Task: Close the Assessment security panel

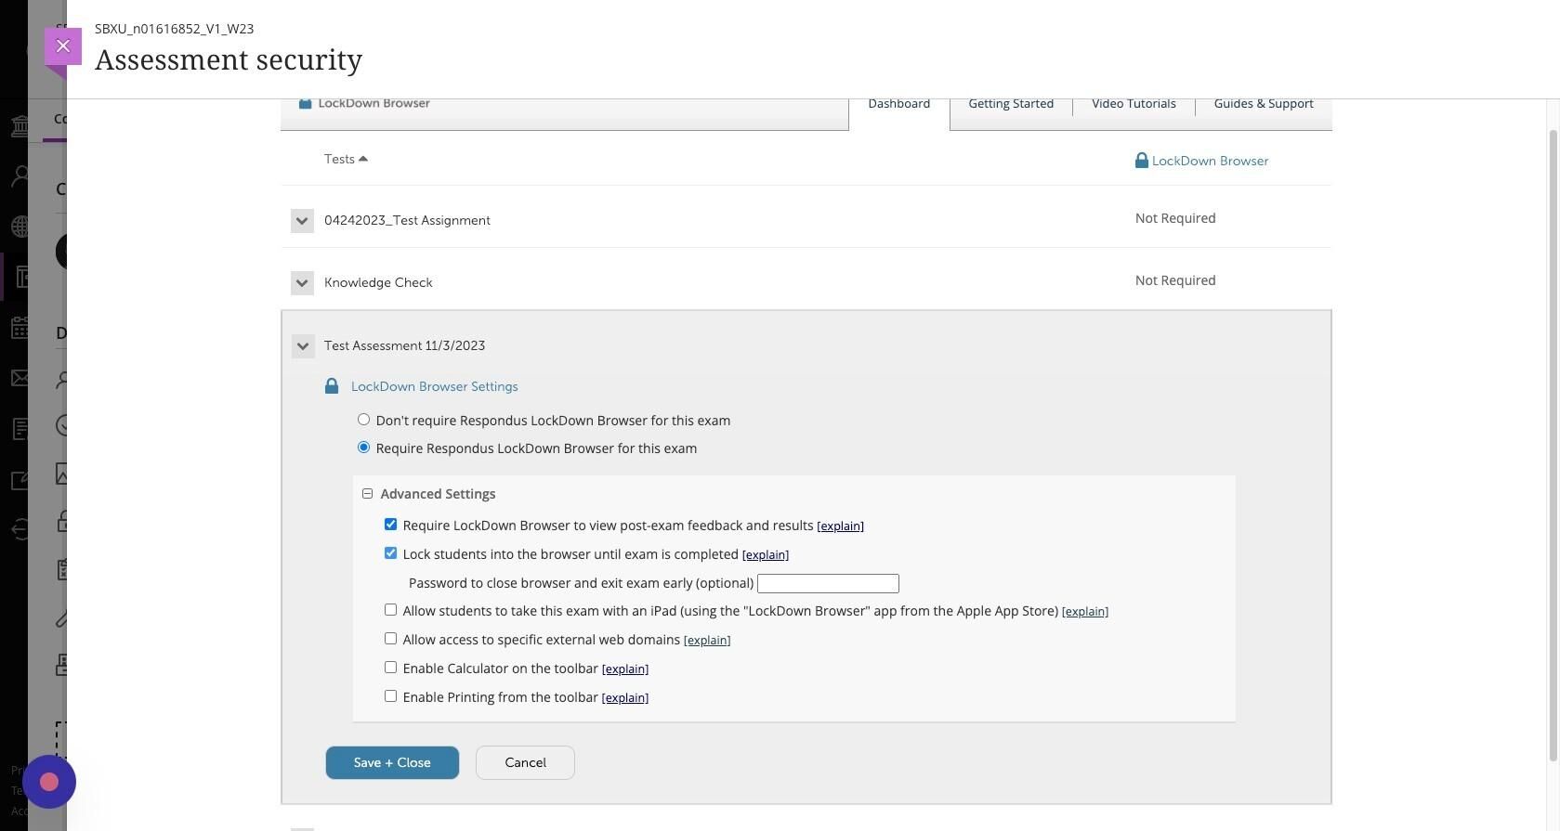Action: pos(63,46)
